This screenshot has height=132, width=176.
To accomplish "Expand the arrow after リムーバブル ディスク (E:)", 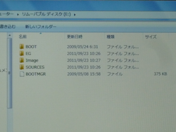I will tap(75, 15).
